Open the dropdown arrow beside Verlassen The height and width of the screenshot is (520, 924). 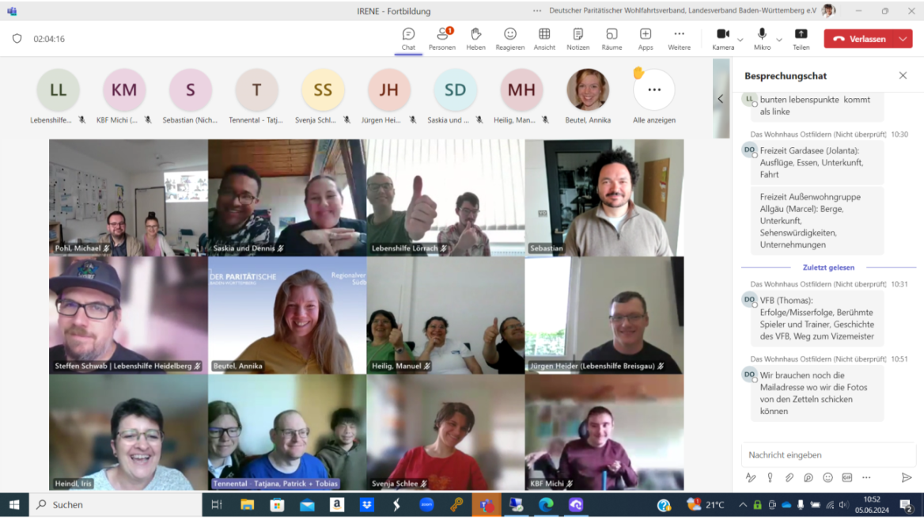coord(903,39)
